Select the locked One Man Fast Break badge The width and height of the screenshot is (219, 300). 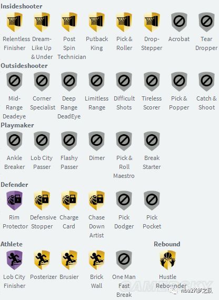[124, 260]
